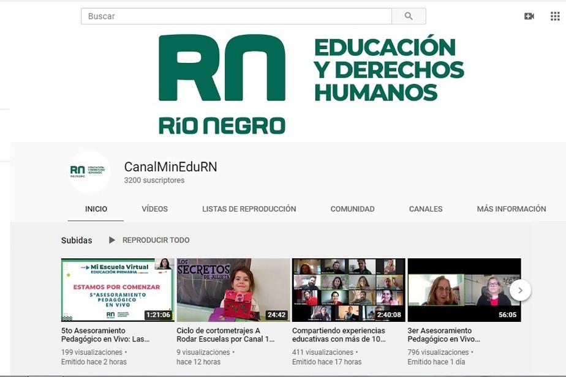Click the Río Negro channel banner image
This screenshot has width=566, height=377.
click(311, 84)
